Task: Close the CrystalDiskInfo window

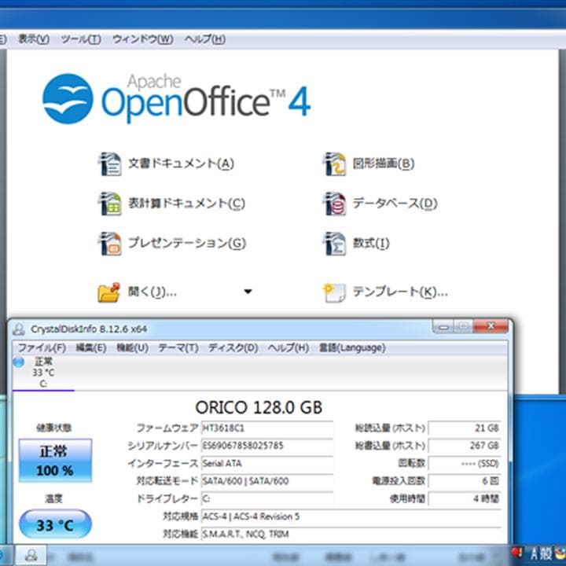Action: coord(491,326)
